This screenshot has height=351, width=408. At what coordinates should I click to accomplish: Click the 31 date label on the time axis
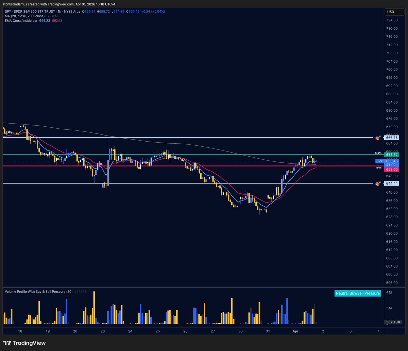[268, 331]
